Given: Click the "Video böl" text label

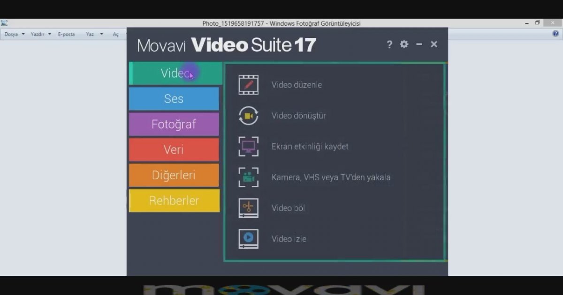Looking at the screenshot, I should [x=288, y=208].
